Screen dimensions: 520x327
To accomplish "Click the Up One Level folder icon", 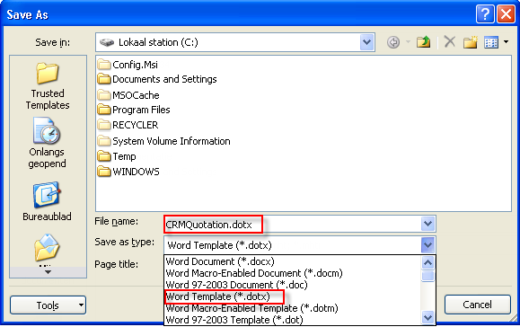I will pyautogui.click(x=424, y=42).
